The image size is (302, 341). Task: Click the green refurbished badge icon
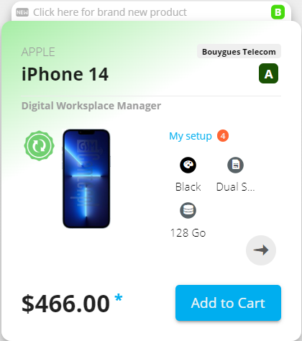tap(39, 145)
